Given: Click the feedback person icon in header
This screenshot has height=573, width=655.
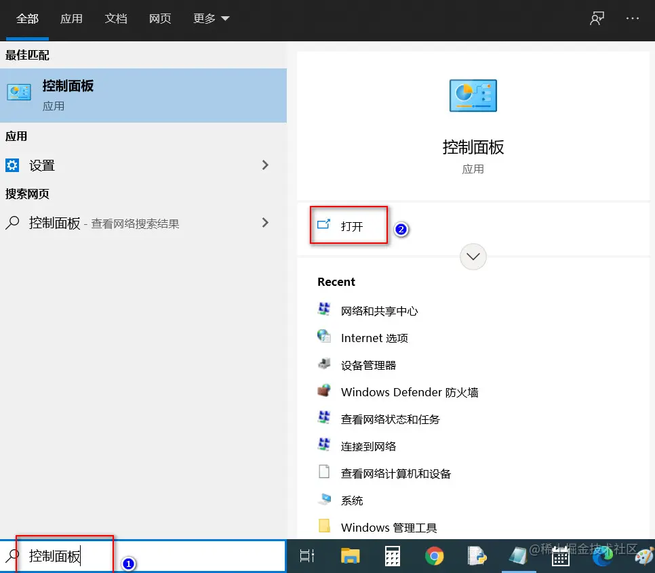Looking at the screenshot, I should [597, 18].
